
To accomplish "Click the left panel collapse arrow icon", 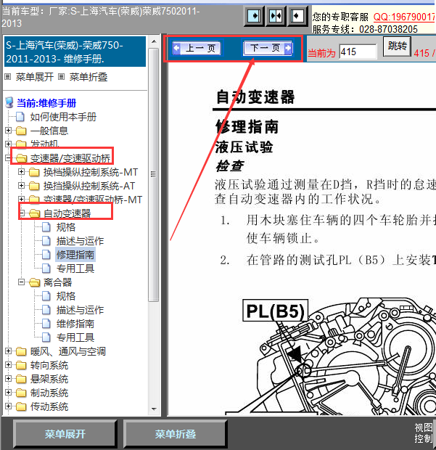I will tap(254, 16).
